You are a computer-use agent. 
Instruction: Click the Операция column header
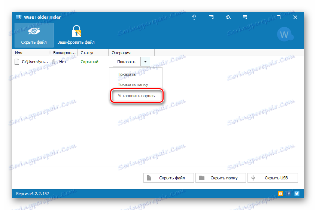[131, 53]
